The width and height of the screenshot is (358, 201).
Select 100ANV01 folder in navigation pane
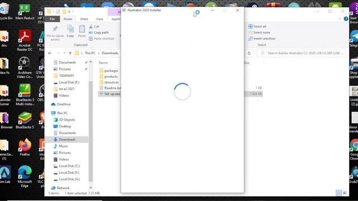(66, 76)
